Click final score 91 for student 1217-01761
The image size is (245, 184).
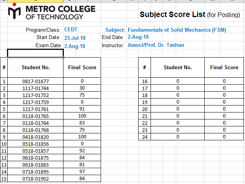tap(82, 109)
